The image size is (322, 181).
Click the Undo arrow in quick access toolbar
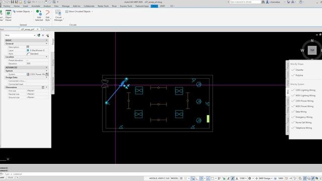click(34, 2)
